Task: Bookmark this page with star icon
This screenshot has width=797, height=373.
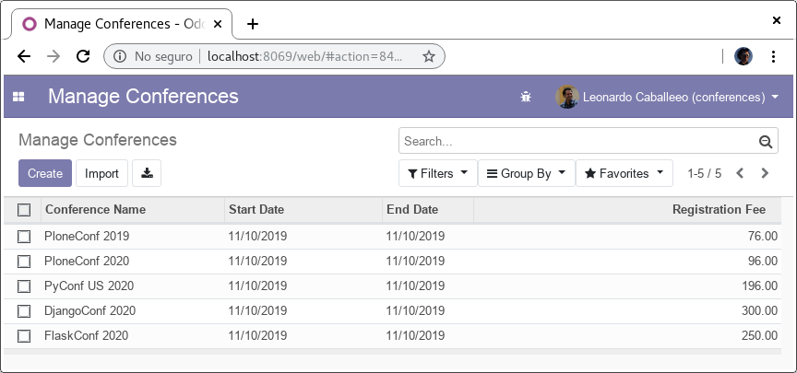Action: 429,56
